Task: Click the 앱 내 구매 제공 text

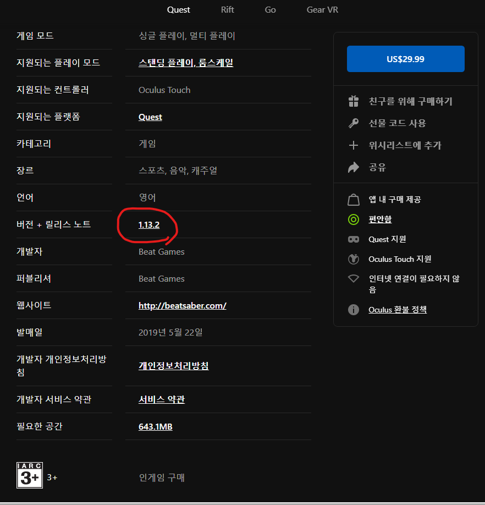Action: pyautogui.click(x=395, y=199)
